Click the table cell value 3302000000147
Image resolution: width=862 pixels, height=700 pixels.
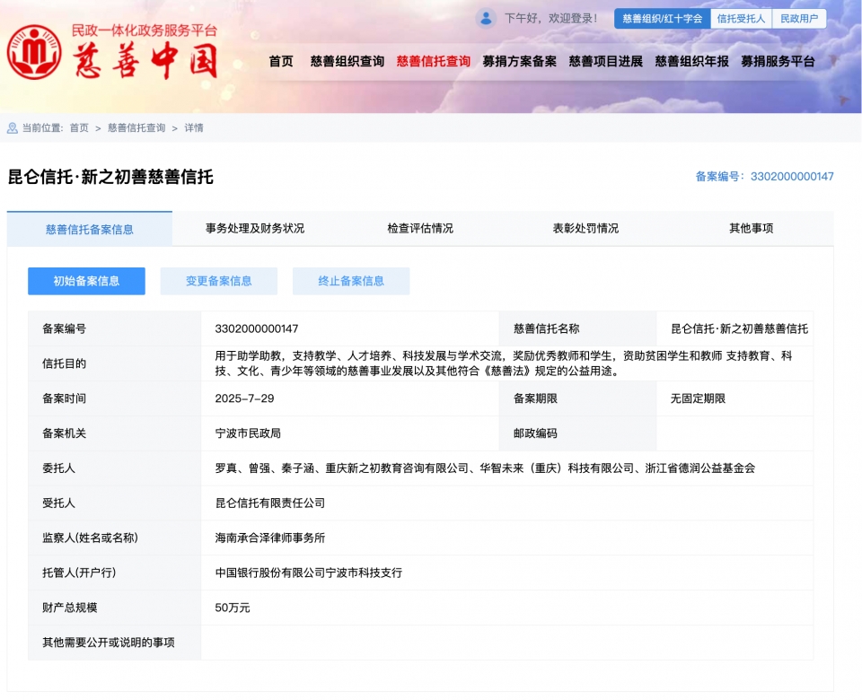[257, 328]
